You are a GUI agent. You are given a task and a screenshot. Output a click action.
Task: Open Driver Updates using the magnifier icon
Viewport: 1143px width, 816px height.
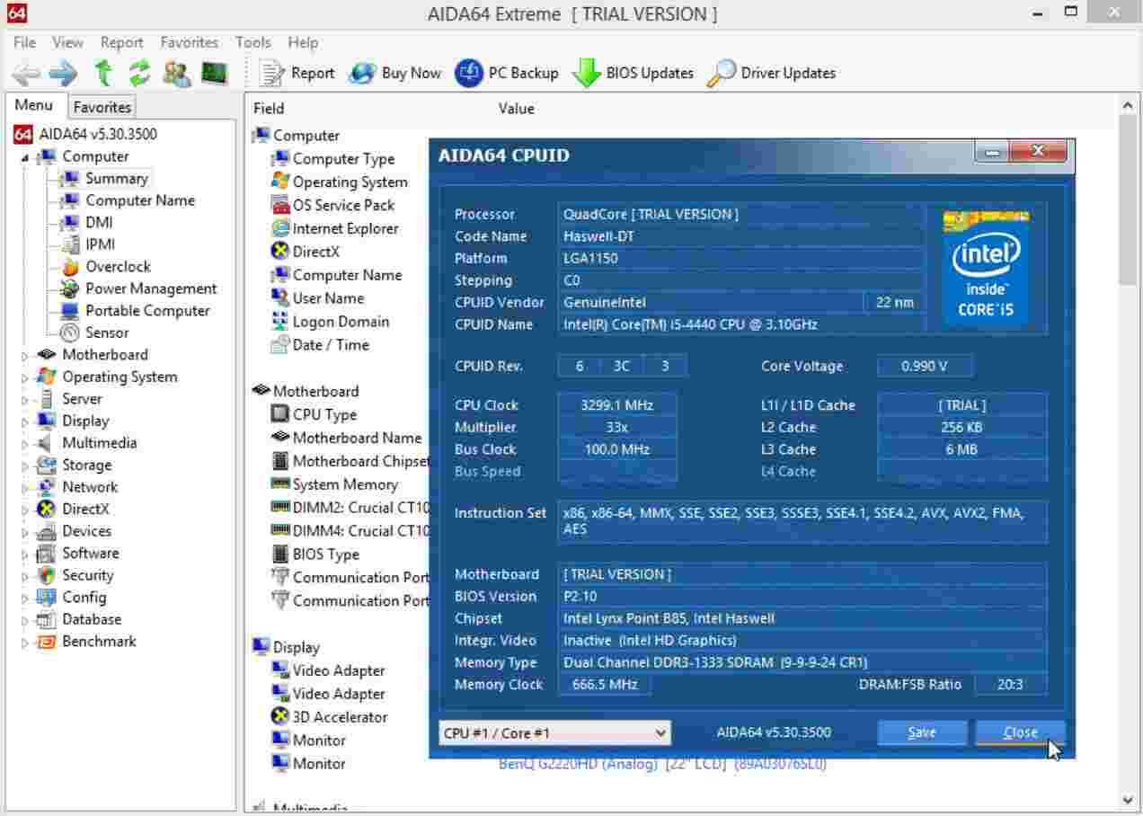(x=771, y=73)
